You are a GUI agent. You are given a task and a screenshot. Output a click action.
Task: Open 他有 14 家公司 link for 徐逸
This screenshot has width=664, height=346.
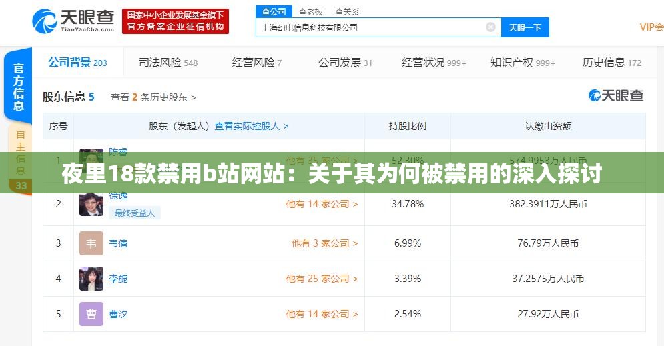click(x=322, y=204)
